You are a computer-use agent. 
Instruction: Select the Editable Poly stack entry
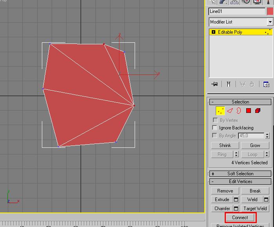click(x=241, y=32)
